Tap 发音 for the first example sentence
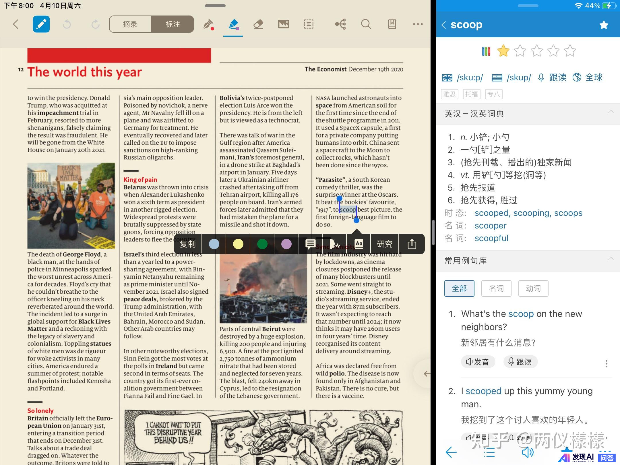This screenshot has height=465, width=620. pos(478,362)
